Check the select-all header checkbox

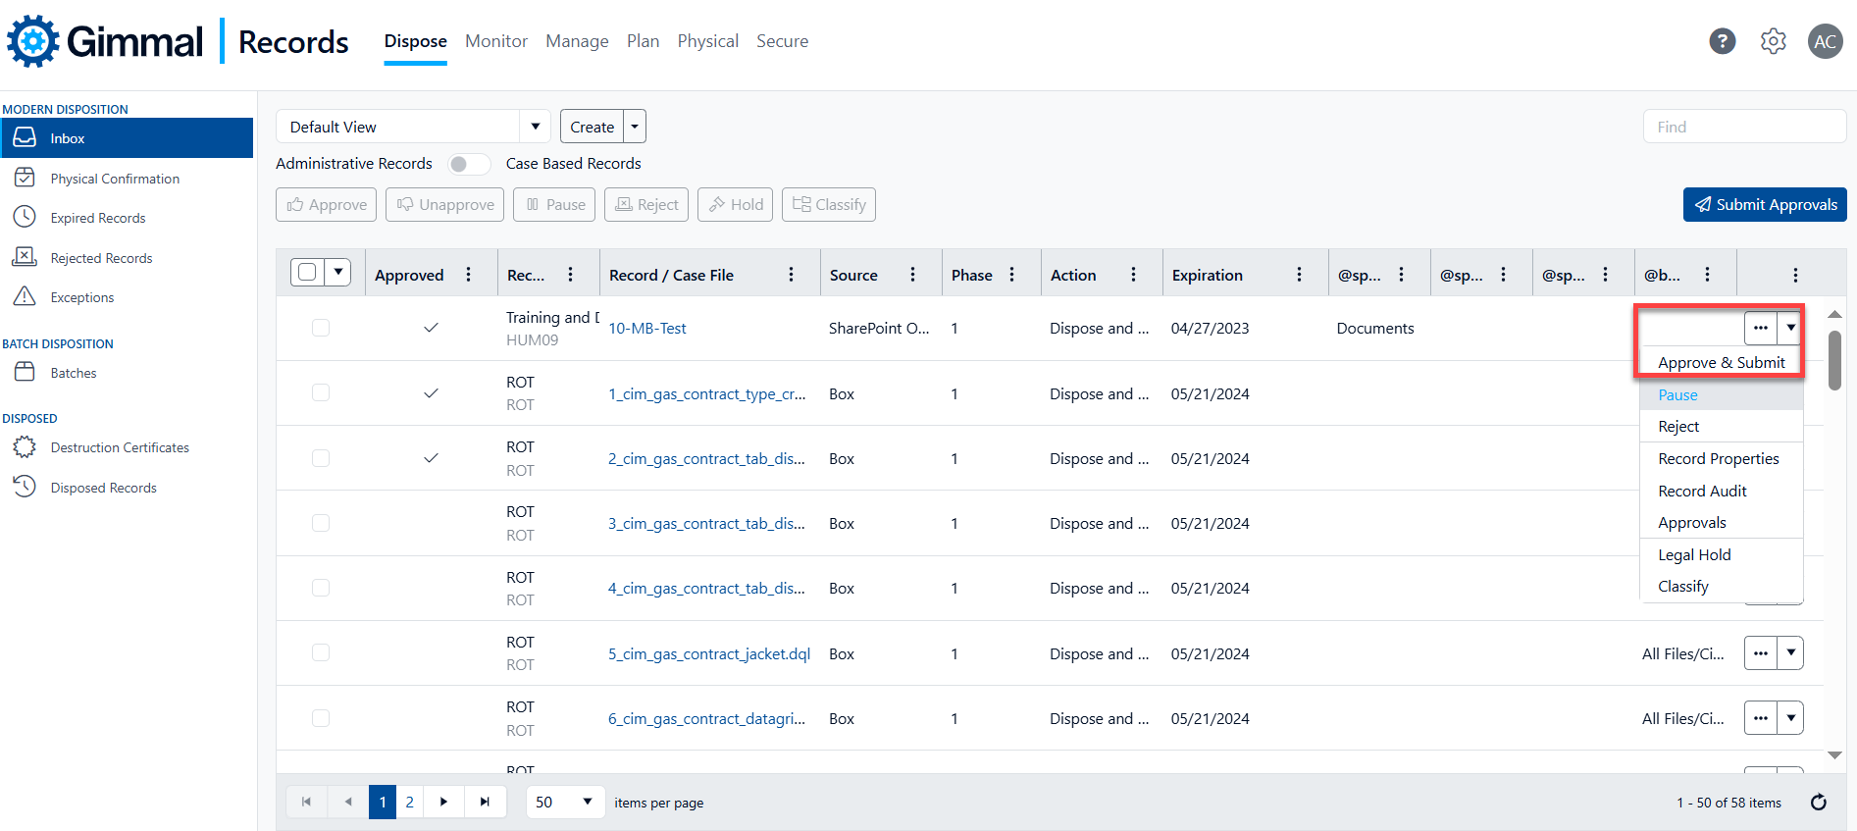307,272
